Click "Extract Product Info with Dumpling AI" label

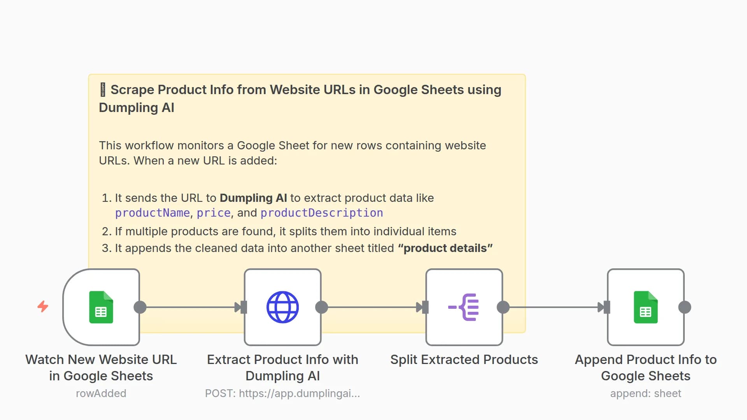[282, 367]
